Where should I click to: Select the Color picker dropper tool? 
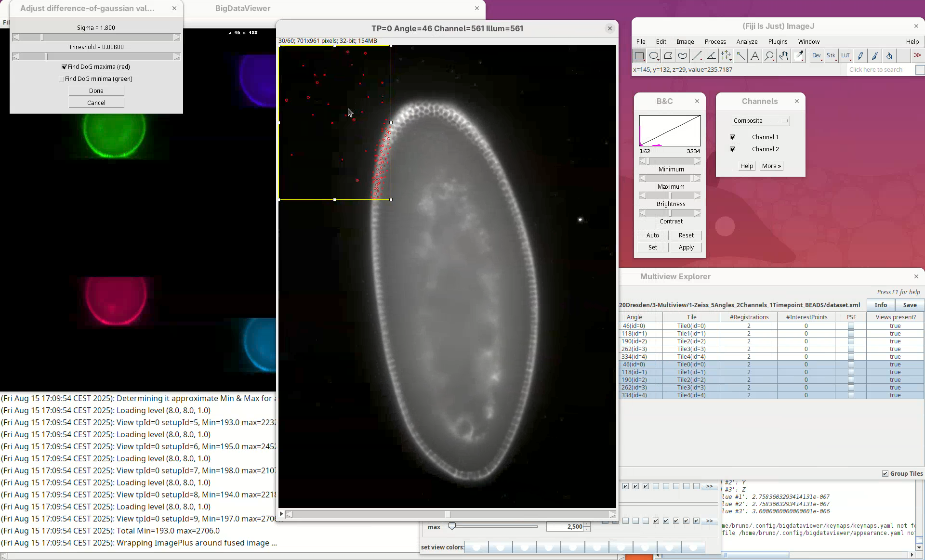click(799, 56)
